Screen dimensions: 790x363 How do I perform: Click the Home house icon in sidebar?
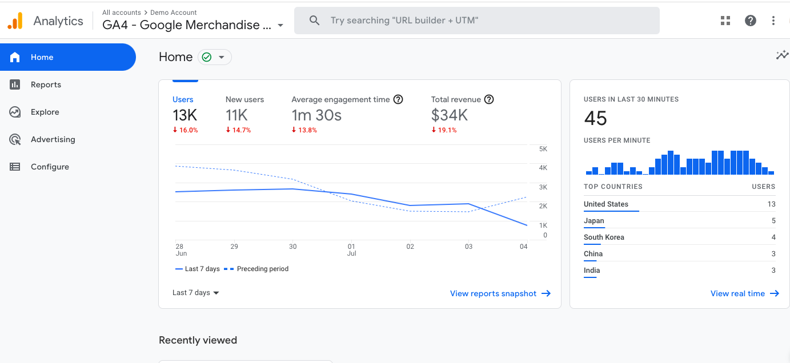coord(15,57)
